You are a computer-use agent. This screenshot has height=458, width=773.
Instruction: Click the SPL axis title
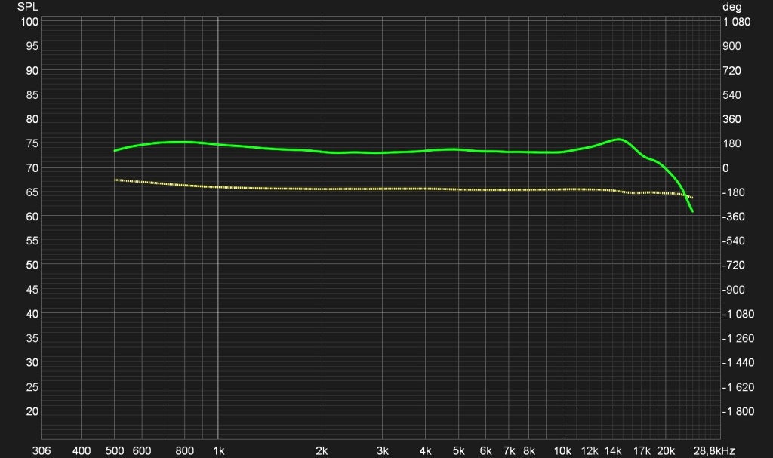28,7
